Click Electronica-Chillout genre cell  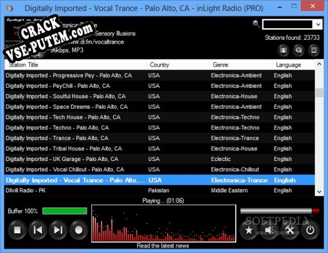tap(235, 170)
